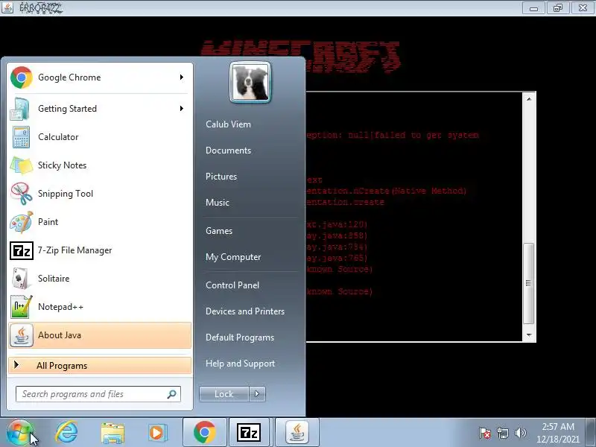
Task: Click the network tray icon
Action: (502, 433)
